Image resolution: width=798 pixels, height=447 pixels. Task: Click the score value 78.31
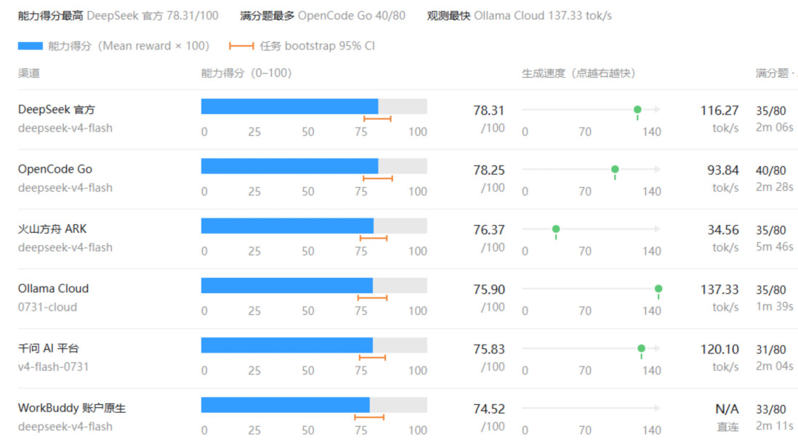[488, 110]
